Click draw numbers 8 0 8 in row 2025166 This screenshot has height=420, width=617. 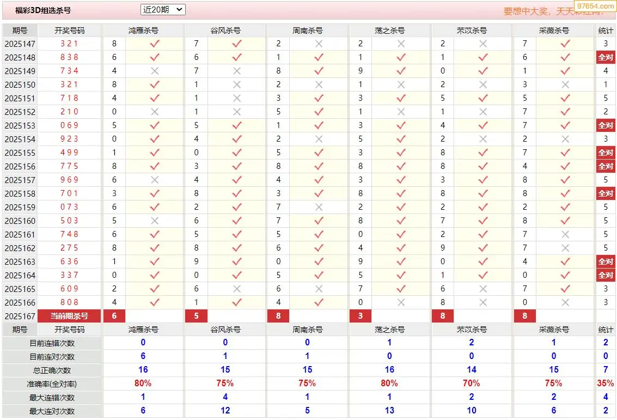(69, 303)
